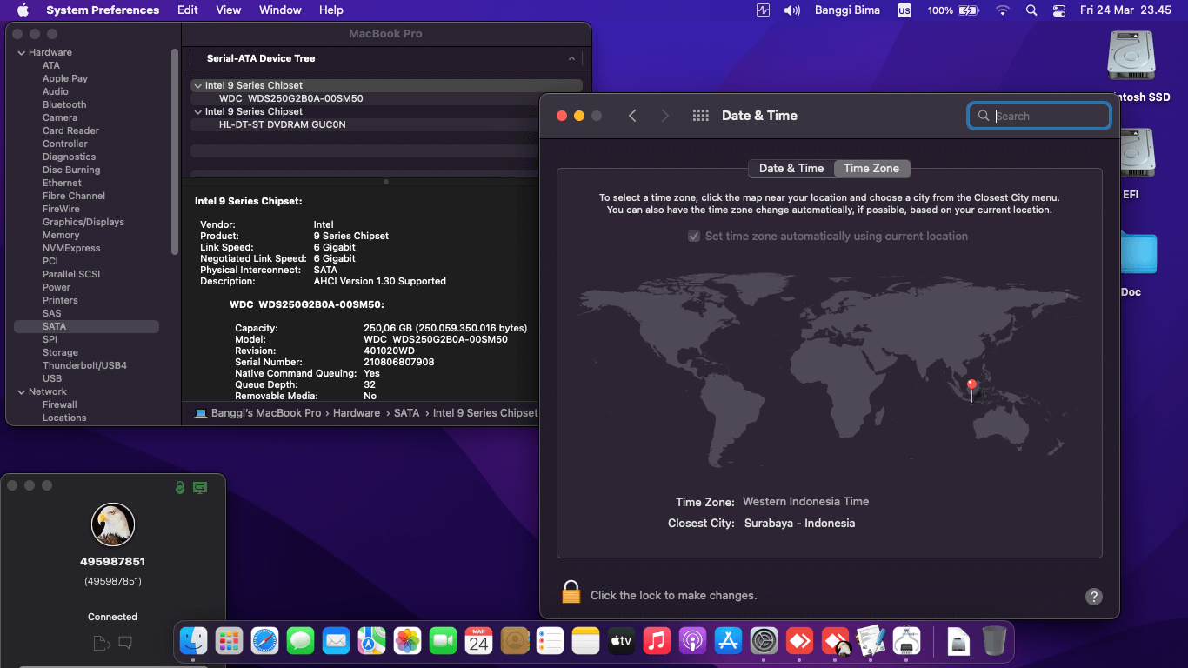The image size is (1188, 668).
Task: Launch FaceTime from the Dock
Action: click(443, 642)
